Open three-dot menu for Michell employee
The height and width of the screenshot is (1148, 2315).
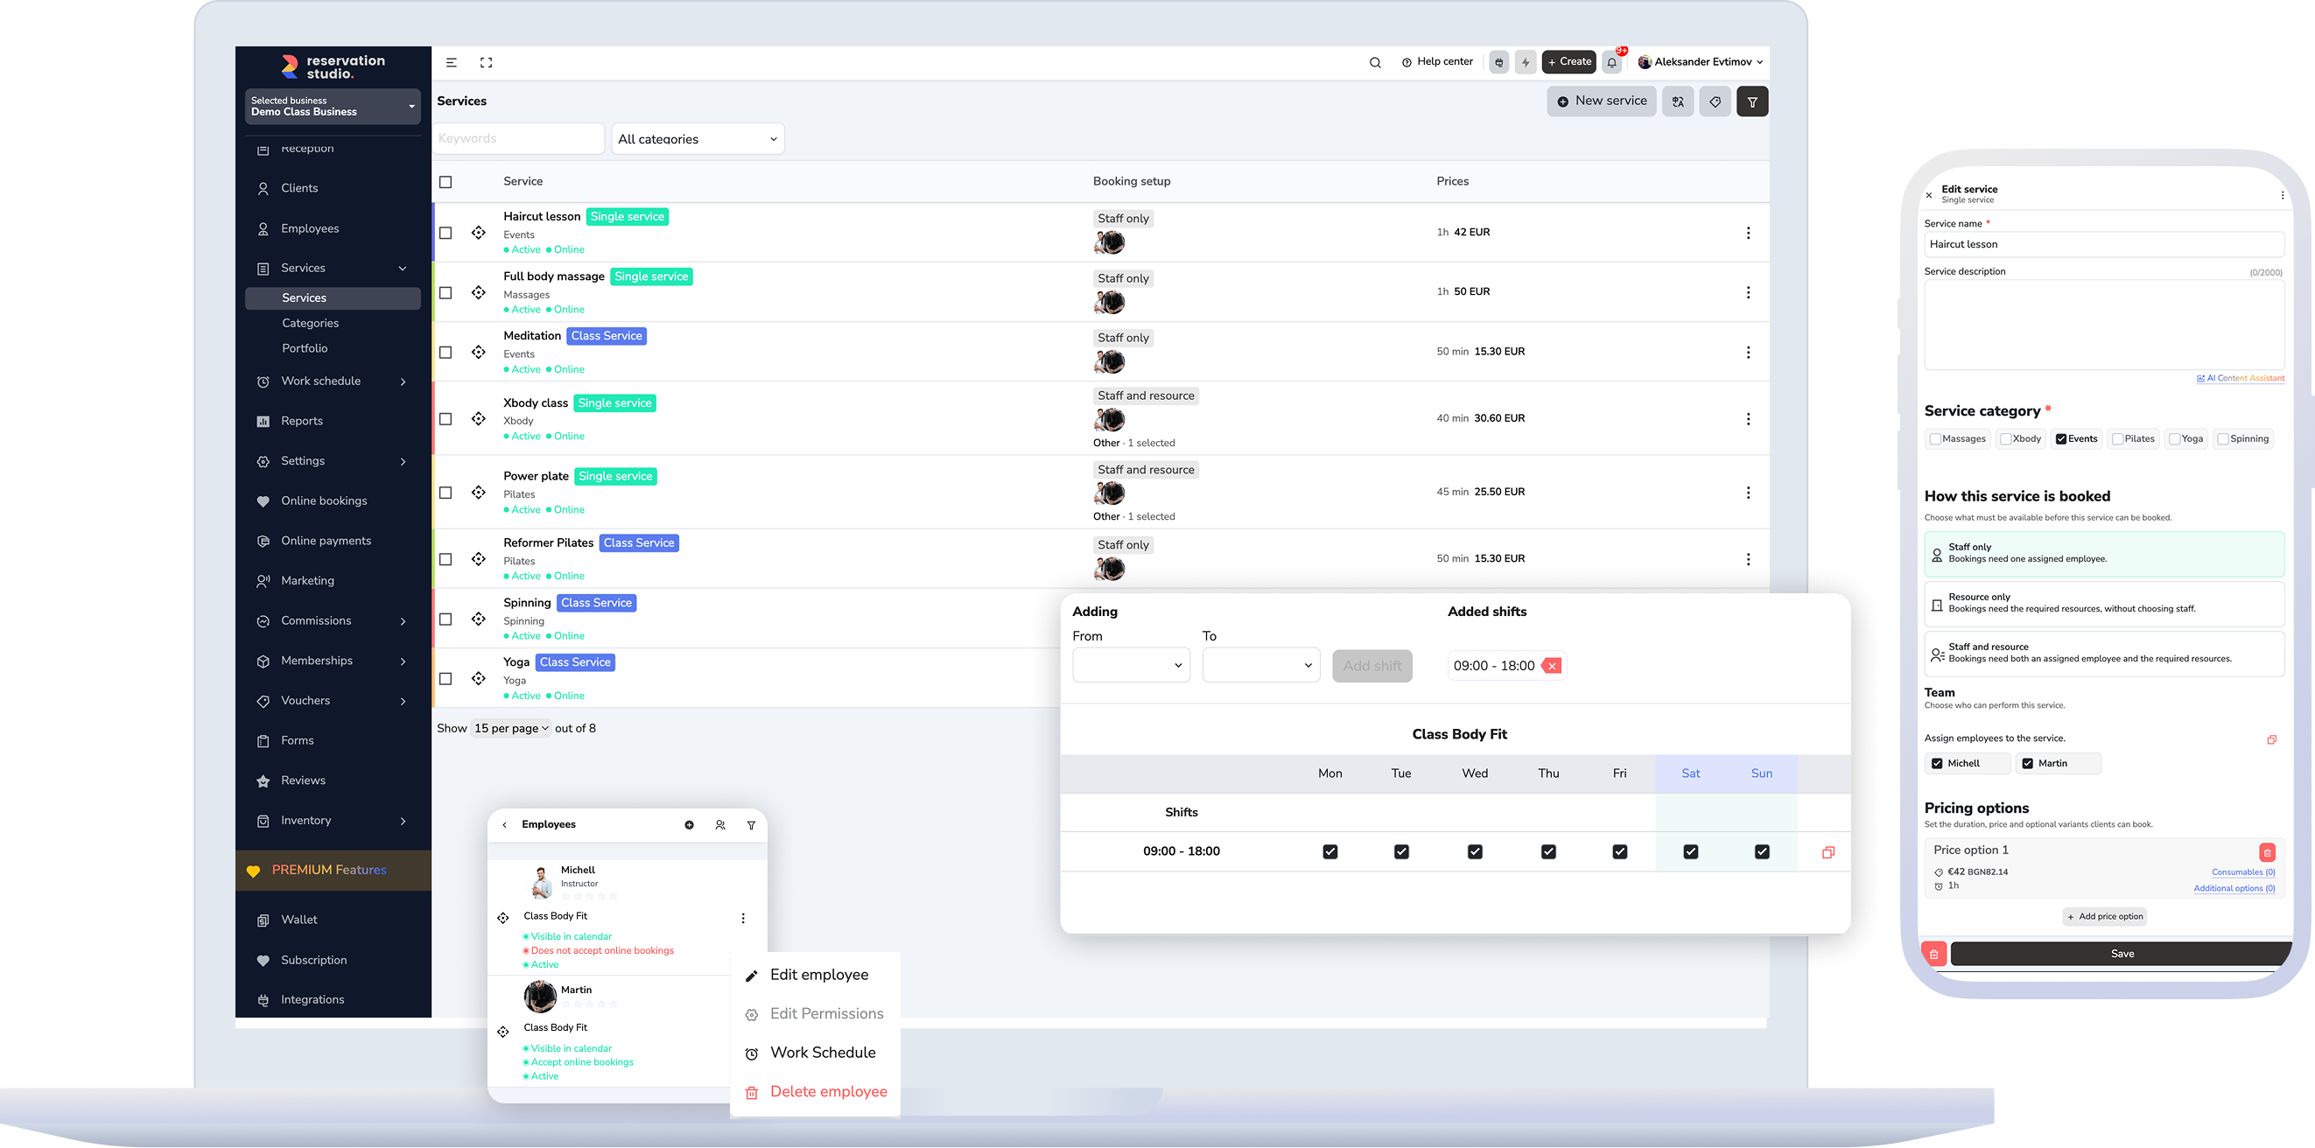pos(743,918)
